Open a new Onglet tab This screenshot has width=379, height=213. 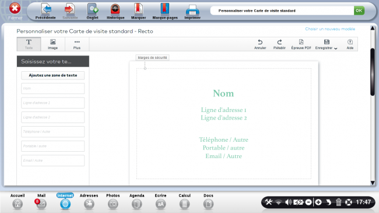pos(93,11)
